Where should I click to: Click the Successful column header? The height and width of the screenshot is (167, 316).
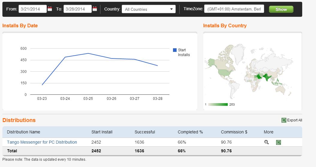coord(145,132)
